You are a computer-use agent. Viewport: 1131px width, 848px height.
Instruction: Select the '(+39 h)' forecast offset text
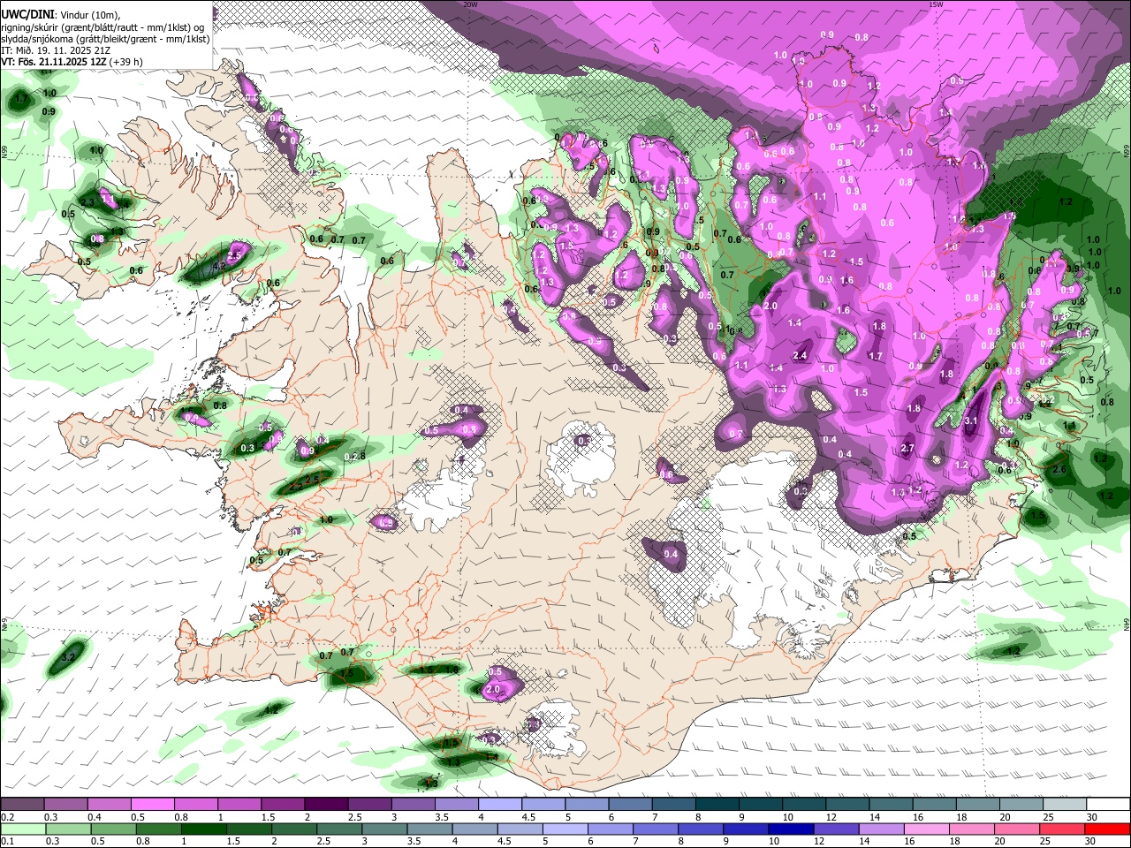click(x=125, y=62)
